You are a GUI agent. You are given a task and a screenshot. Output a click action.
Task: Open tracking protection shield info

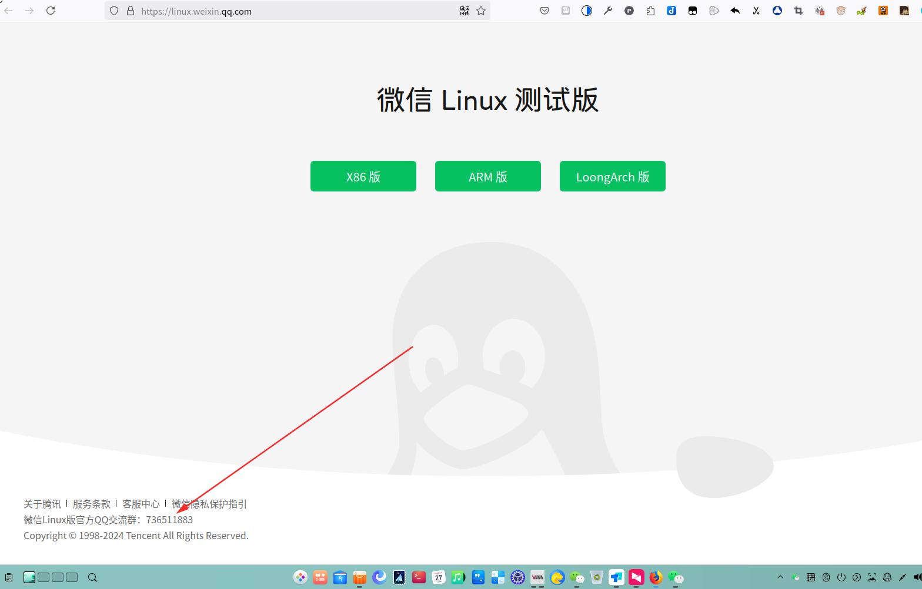tap(114, 11)
